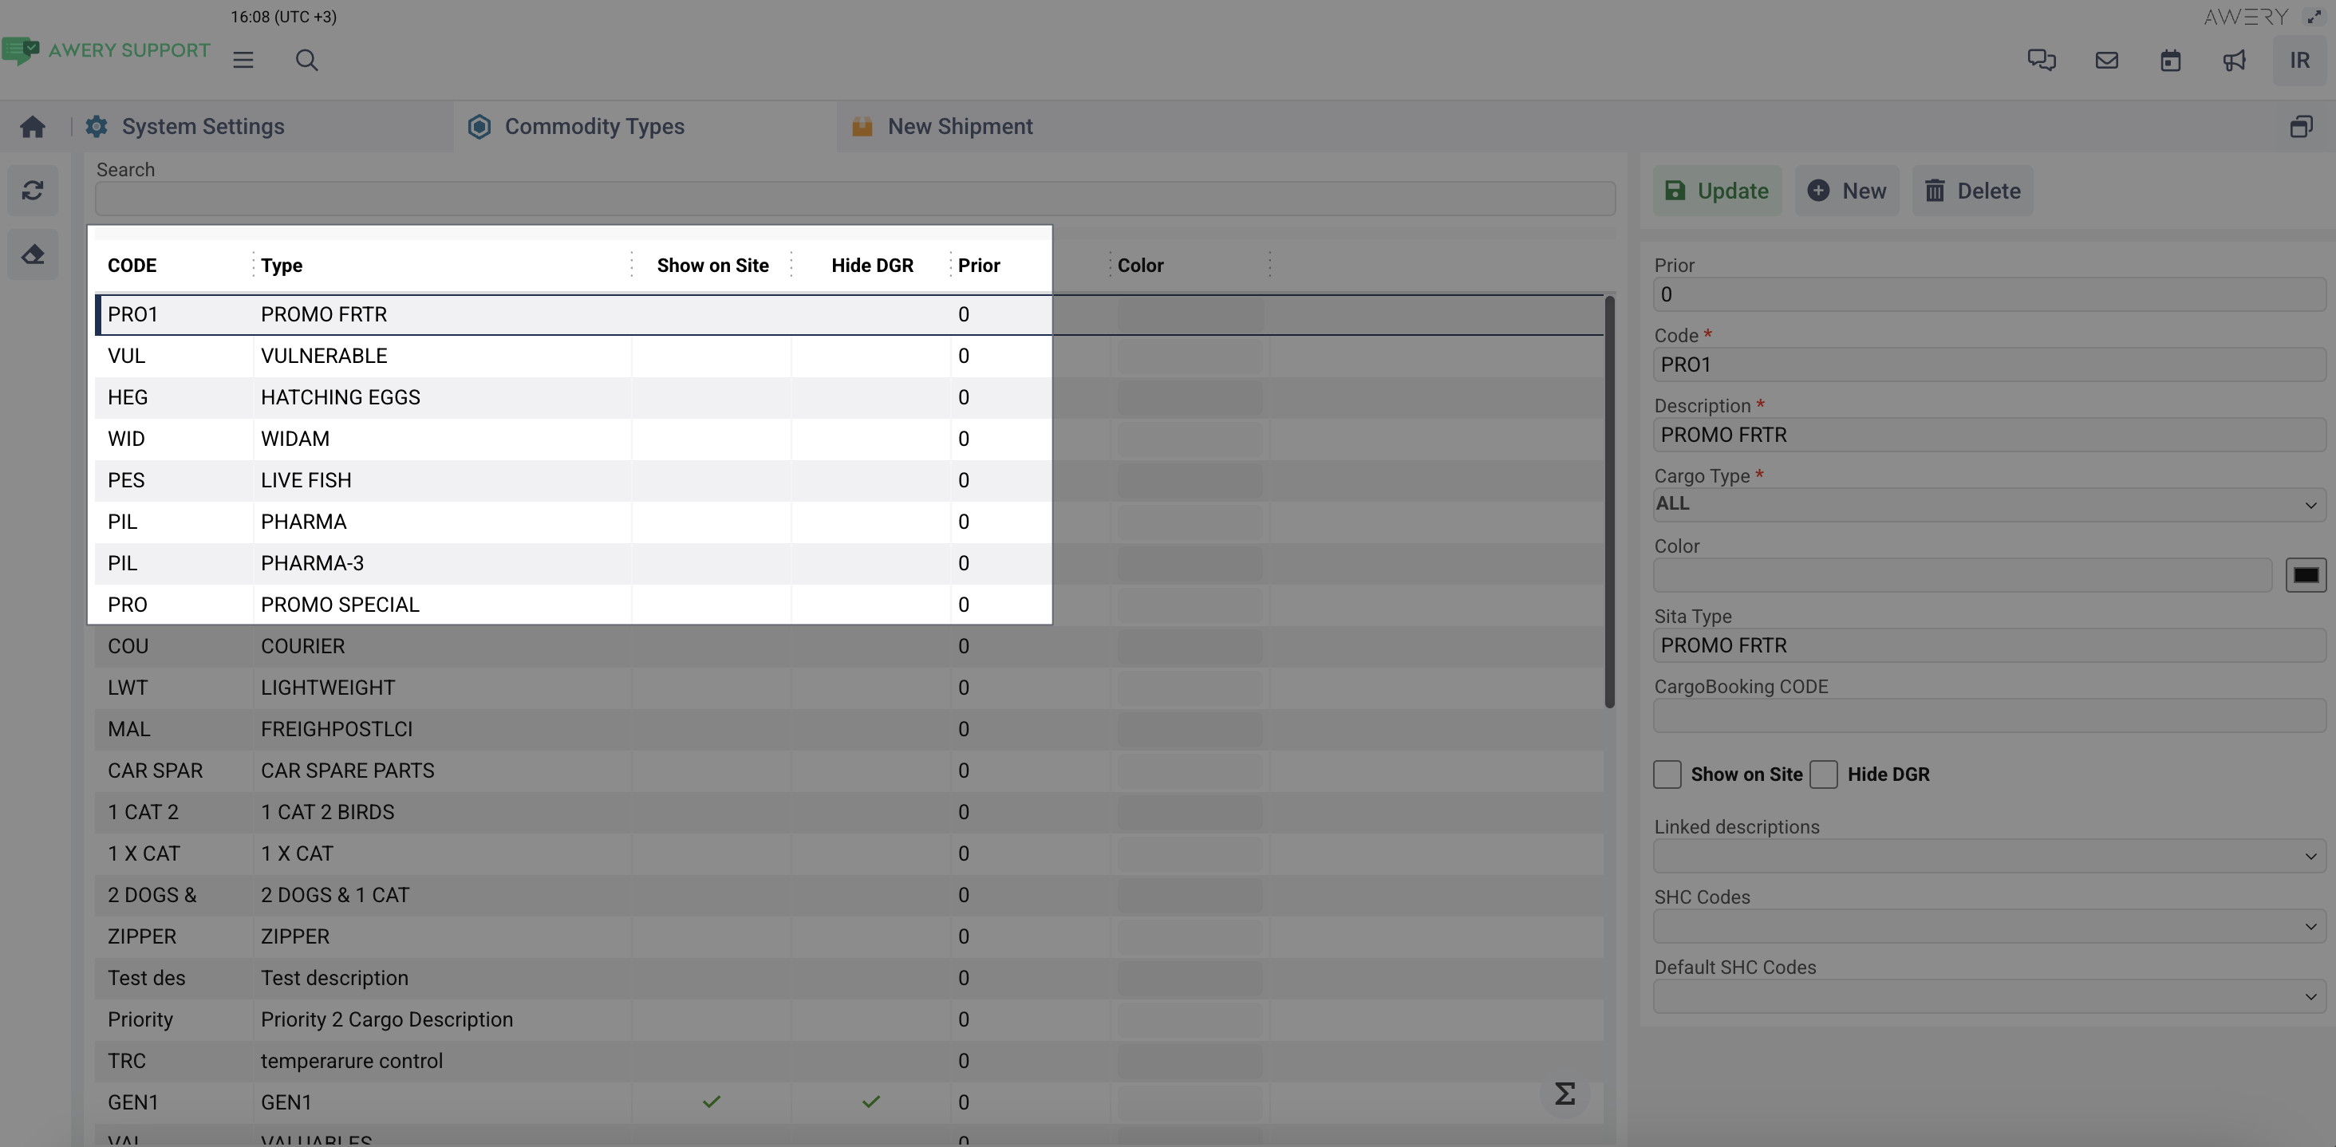The image size is (2336, 1147).
Task: Toggle GEN1 Show on Site checkmark
Action: (711, 1102)
